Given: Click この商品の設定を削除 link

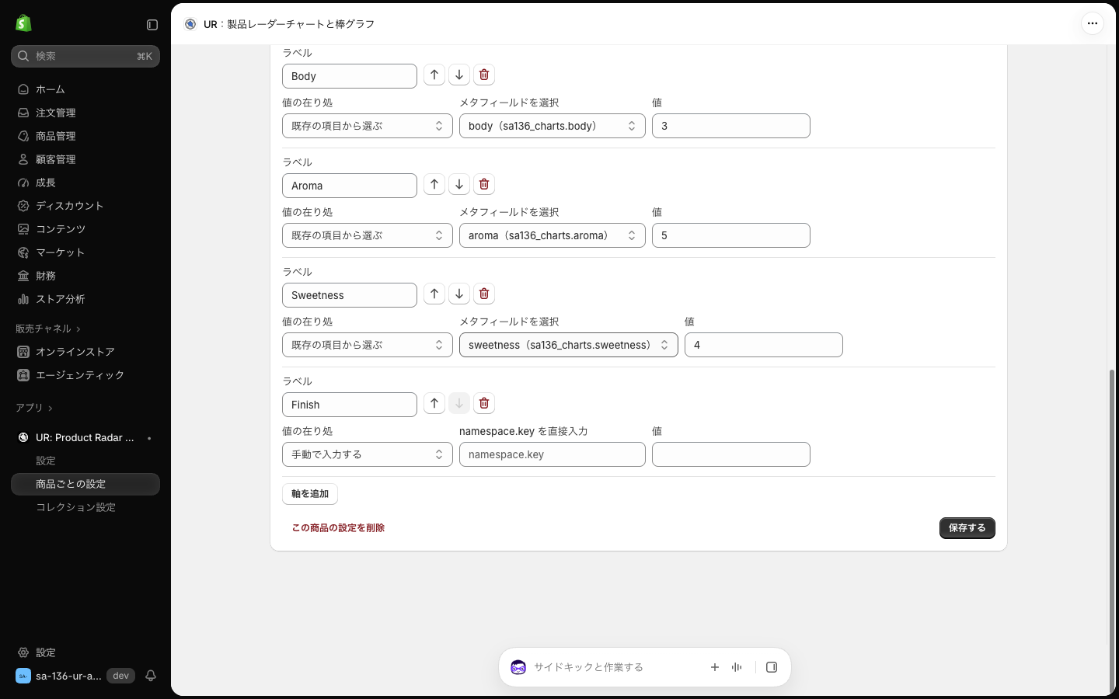Looking at the screenshot, I should pyautogui.click(x=338, y=528).
